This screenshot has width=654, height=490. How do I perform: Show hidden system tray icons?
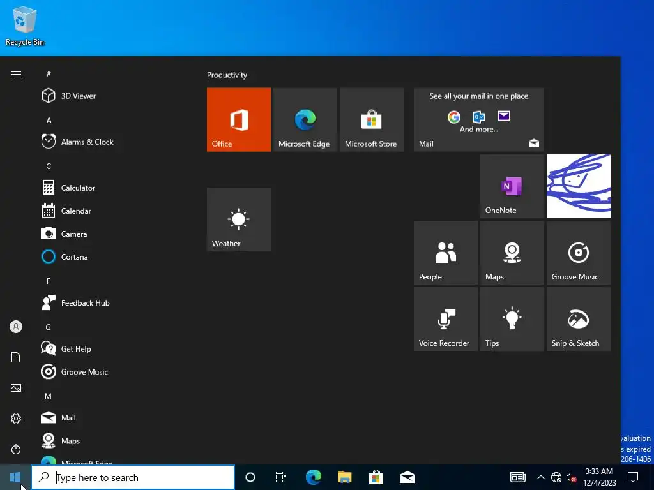tap(540, 477)
